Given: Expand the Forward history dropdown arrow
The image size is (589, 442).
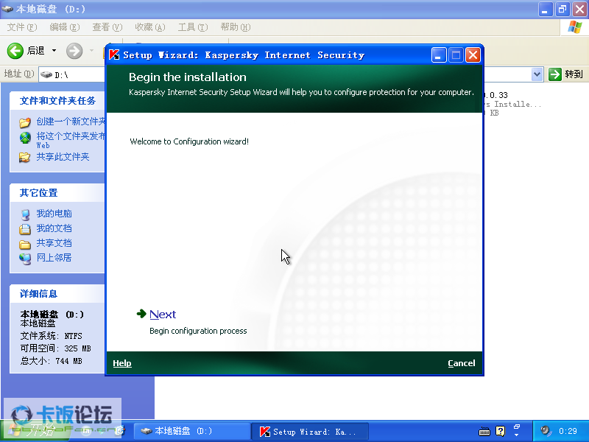Looking at the screenshot, I should 91,50.
